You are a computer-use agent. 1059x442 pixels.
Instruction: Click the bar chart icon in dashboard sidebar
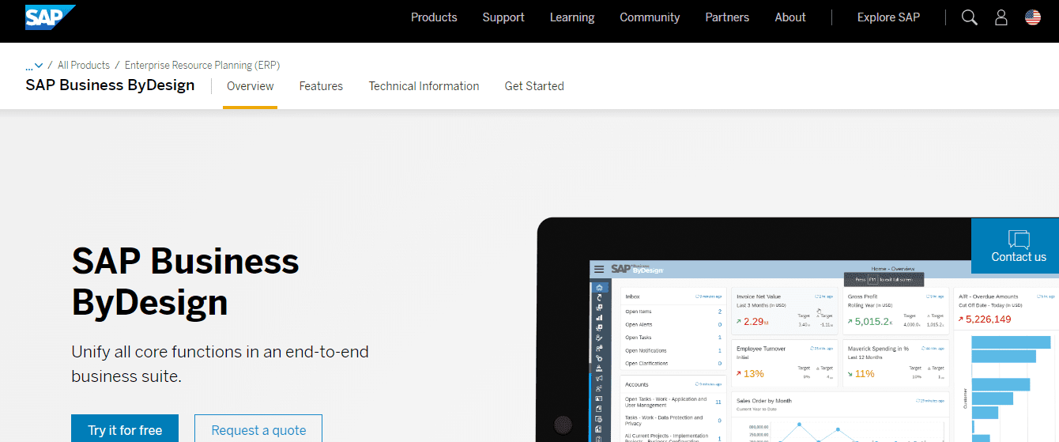click(599, 317)
